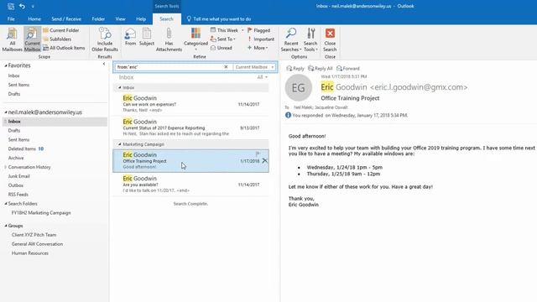The image size is (537, 302).
Task: Toggle the Flagged filter
Action: click(x=259, y=30)
